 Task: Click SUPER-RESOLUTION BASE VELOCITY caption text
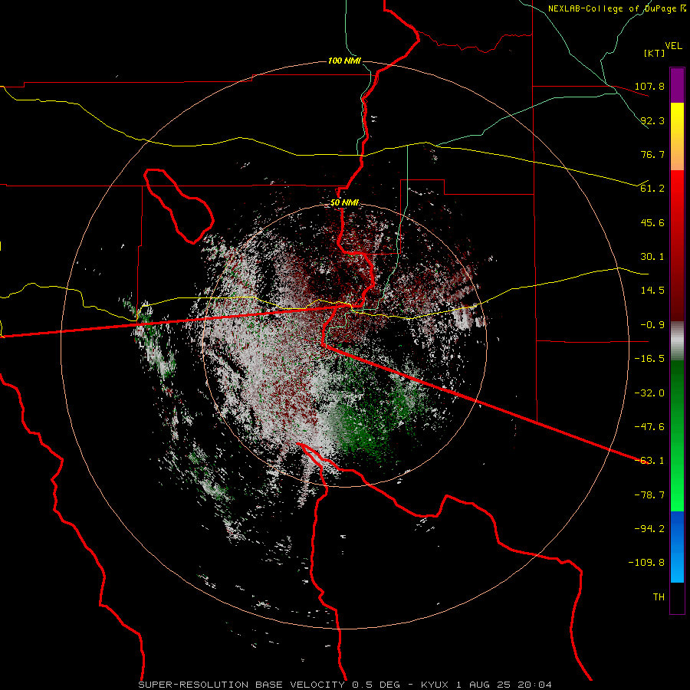(x=243, y=685)
